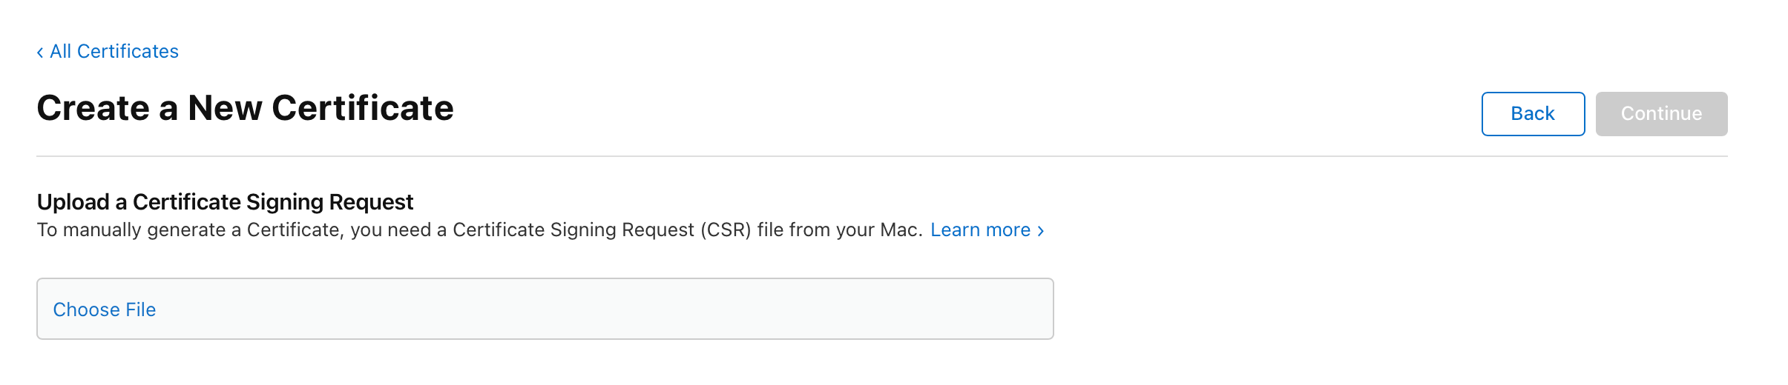Go back to All Certificates

[x=114, y=51]
